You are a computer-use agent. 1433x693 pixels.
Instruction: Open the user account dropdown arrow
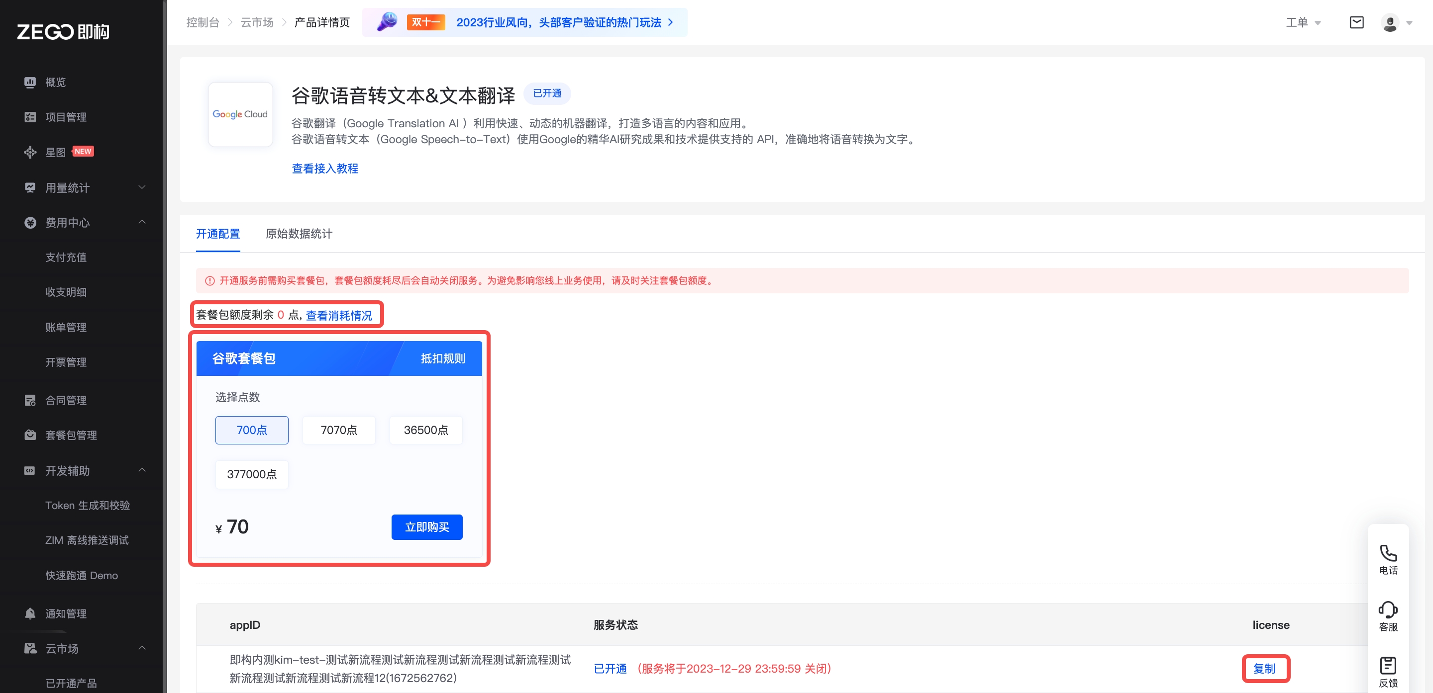click(1409, 23)
